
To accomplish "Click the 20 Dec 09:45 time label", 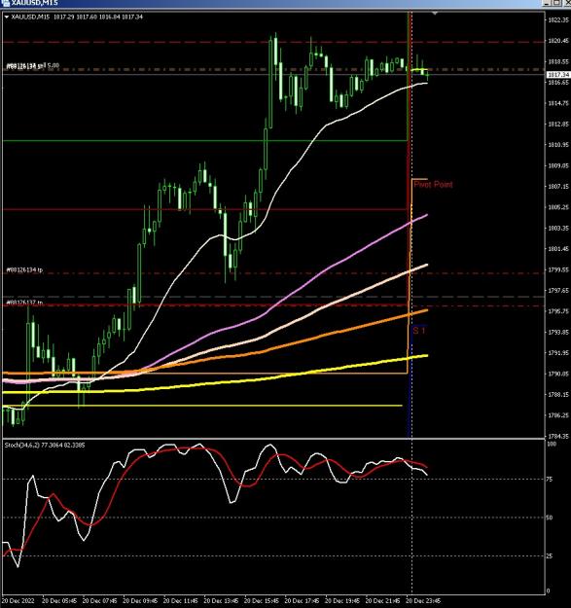I will click(x=140, y=601).
